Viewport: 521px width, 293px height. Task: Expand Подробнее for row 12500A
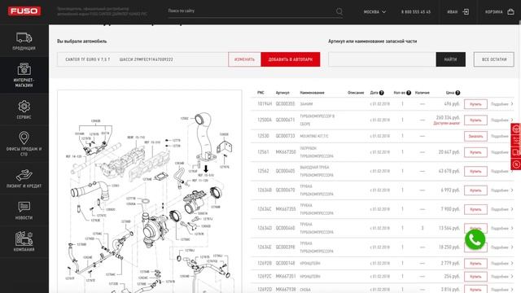coord(501,120)
